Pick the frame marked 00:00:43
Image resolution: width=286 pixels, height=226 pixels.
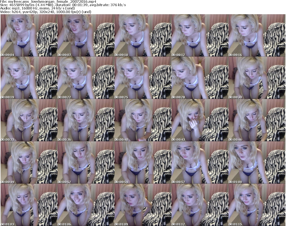click(200, 120)
